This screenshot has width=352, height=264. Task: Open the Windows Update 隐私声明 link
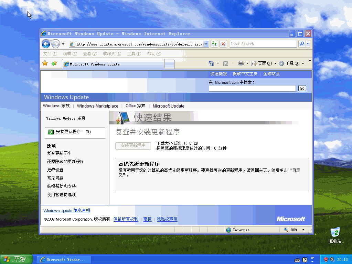[67, 211]
